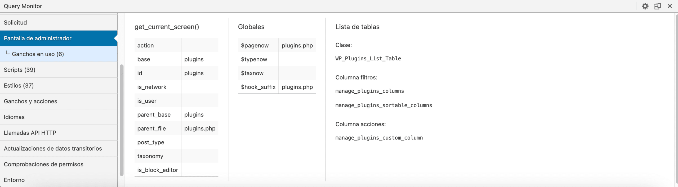Viewport: 678px width, 187px height.
Task: Switch to the Idiomas panel
Action: tap(14, 117)
